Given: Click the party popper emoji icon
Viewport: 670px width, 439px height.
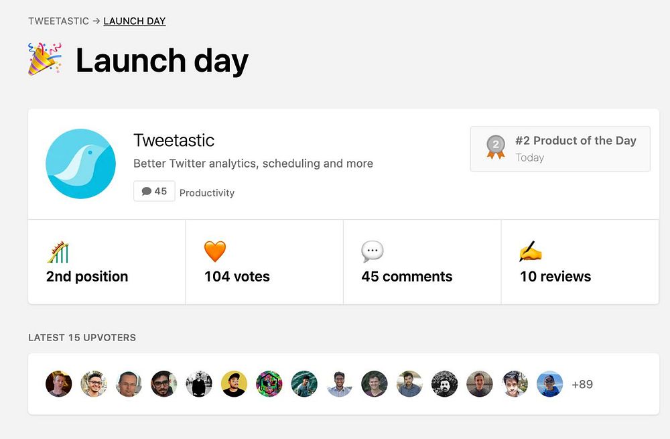Looking at the screenshot, I should [x=45, y=59].
